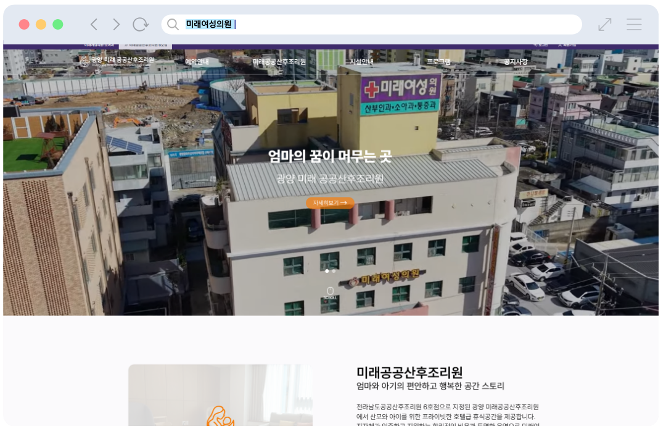The image size is (666, 434).
Task: Reload the page with the refresh icon
Action: pos(141,25)
